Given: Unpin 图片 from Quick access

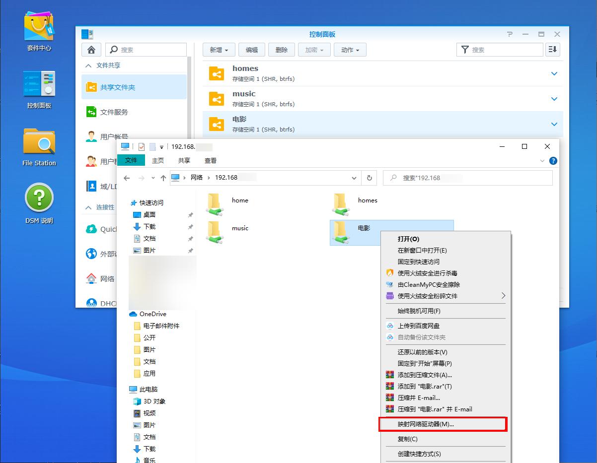Looking at the screenshot, I should [189, 251].
